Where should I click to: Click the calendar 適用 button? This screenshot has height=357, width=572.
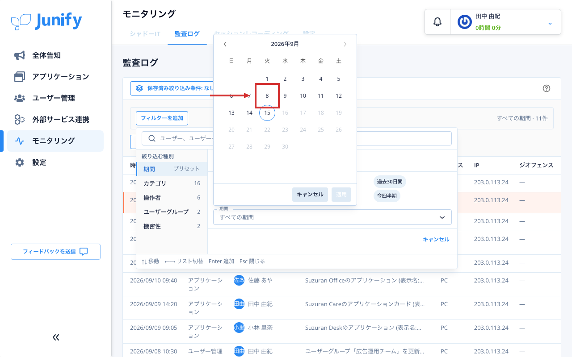click(x=341, y=195)
